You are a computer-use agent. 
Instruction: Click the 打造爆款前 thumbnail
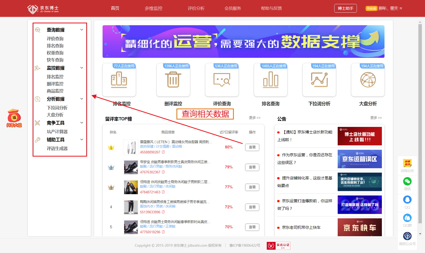click(360, 205)
